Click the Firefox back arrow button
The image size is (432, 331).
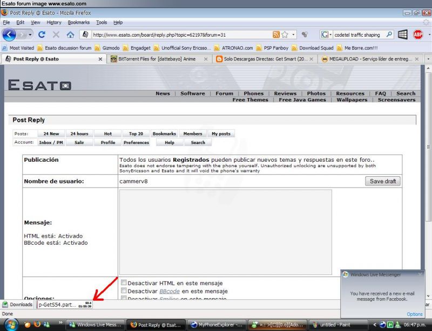(x=10, y=35)
